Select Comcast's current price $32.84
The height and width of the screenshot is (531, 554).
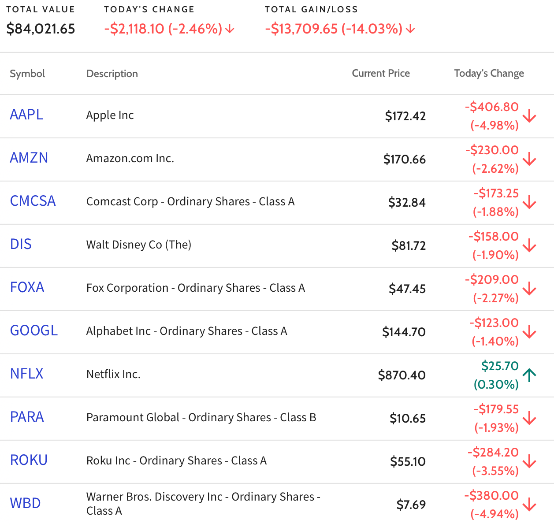pos(407,202)
